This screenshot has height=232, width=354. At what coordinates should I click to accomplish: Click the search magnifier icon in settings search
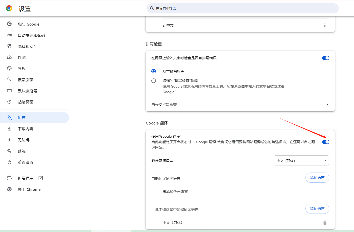pyautogui.click(x=152, y=8)
